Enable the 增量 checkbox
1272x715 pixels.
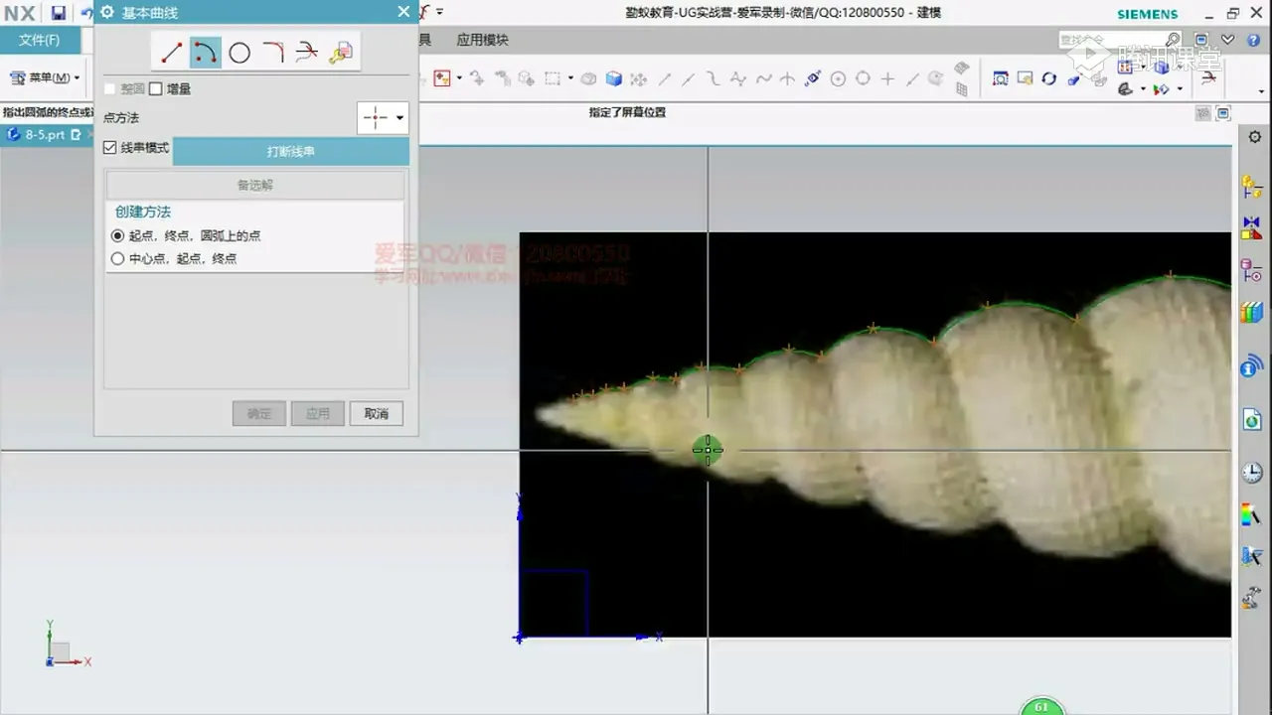pos(156,89)
